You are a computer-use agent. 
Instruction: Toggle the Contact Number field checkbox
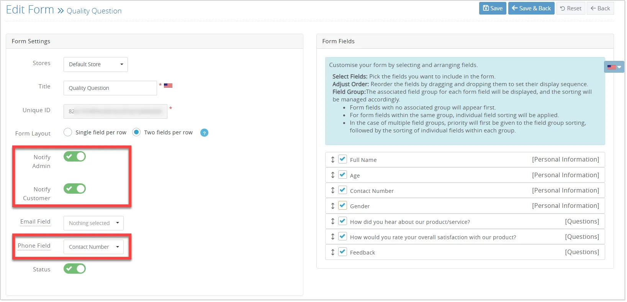coord(343,190)
